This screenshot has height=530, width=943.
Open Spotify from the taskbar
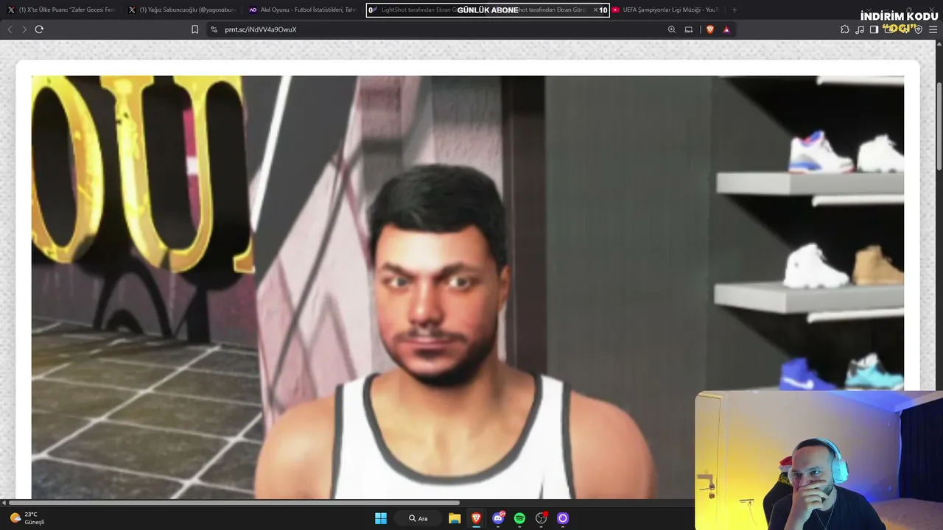pos(519,518)
